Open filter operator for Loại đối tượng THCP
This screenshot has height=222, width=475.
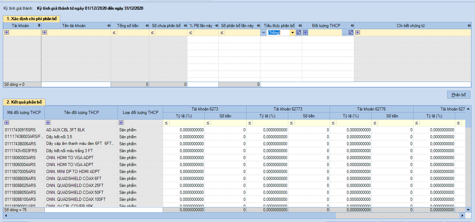tap(121, 123)
